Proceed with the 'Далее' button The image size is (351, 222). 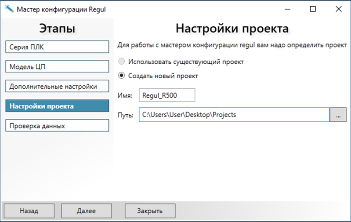(86, 211)
